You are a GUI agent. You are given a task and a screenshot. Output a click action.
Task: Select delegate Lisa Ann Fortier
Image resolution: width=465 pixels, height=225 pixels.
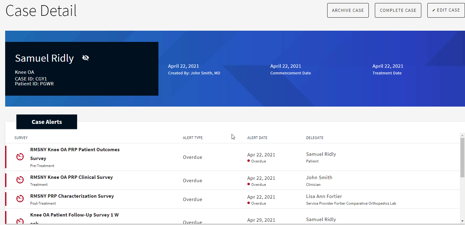[324, 196]
